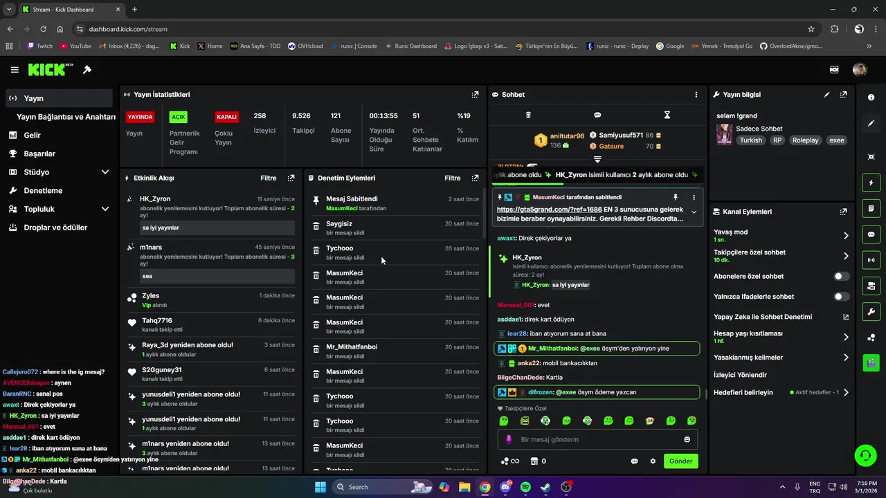The height and width of the screenshot is (498, 886).
Task: Pop out the Etkinlik Akışı panel
Action: point(291,178)
